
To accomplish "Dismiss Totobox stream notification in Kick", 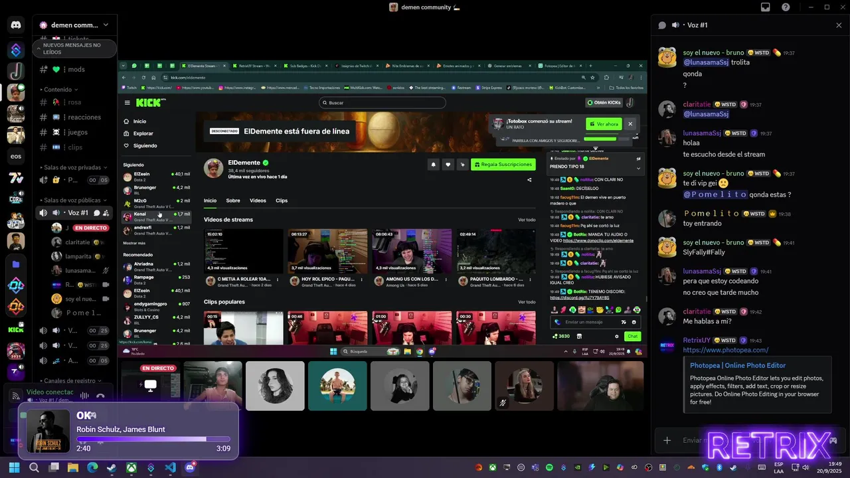I will pos(630,124).
